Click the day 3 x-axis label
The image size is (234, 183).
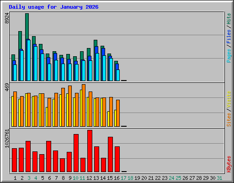(x=29, y=178)
